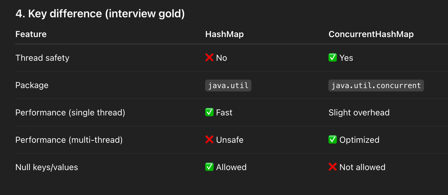
Task: Click the 'Package' row label
Action: (32, 85)
